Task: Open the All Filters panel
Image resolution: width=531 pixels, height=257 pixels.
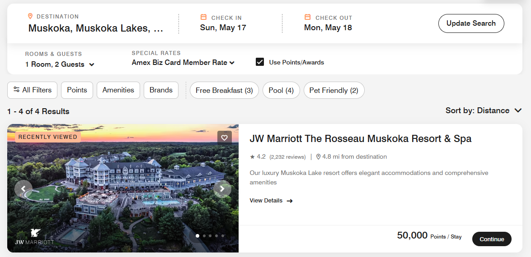Action: (x=32, y=90)
